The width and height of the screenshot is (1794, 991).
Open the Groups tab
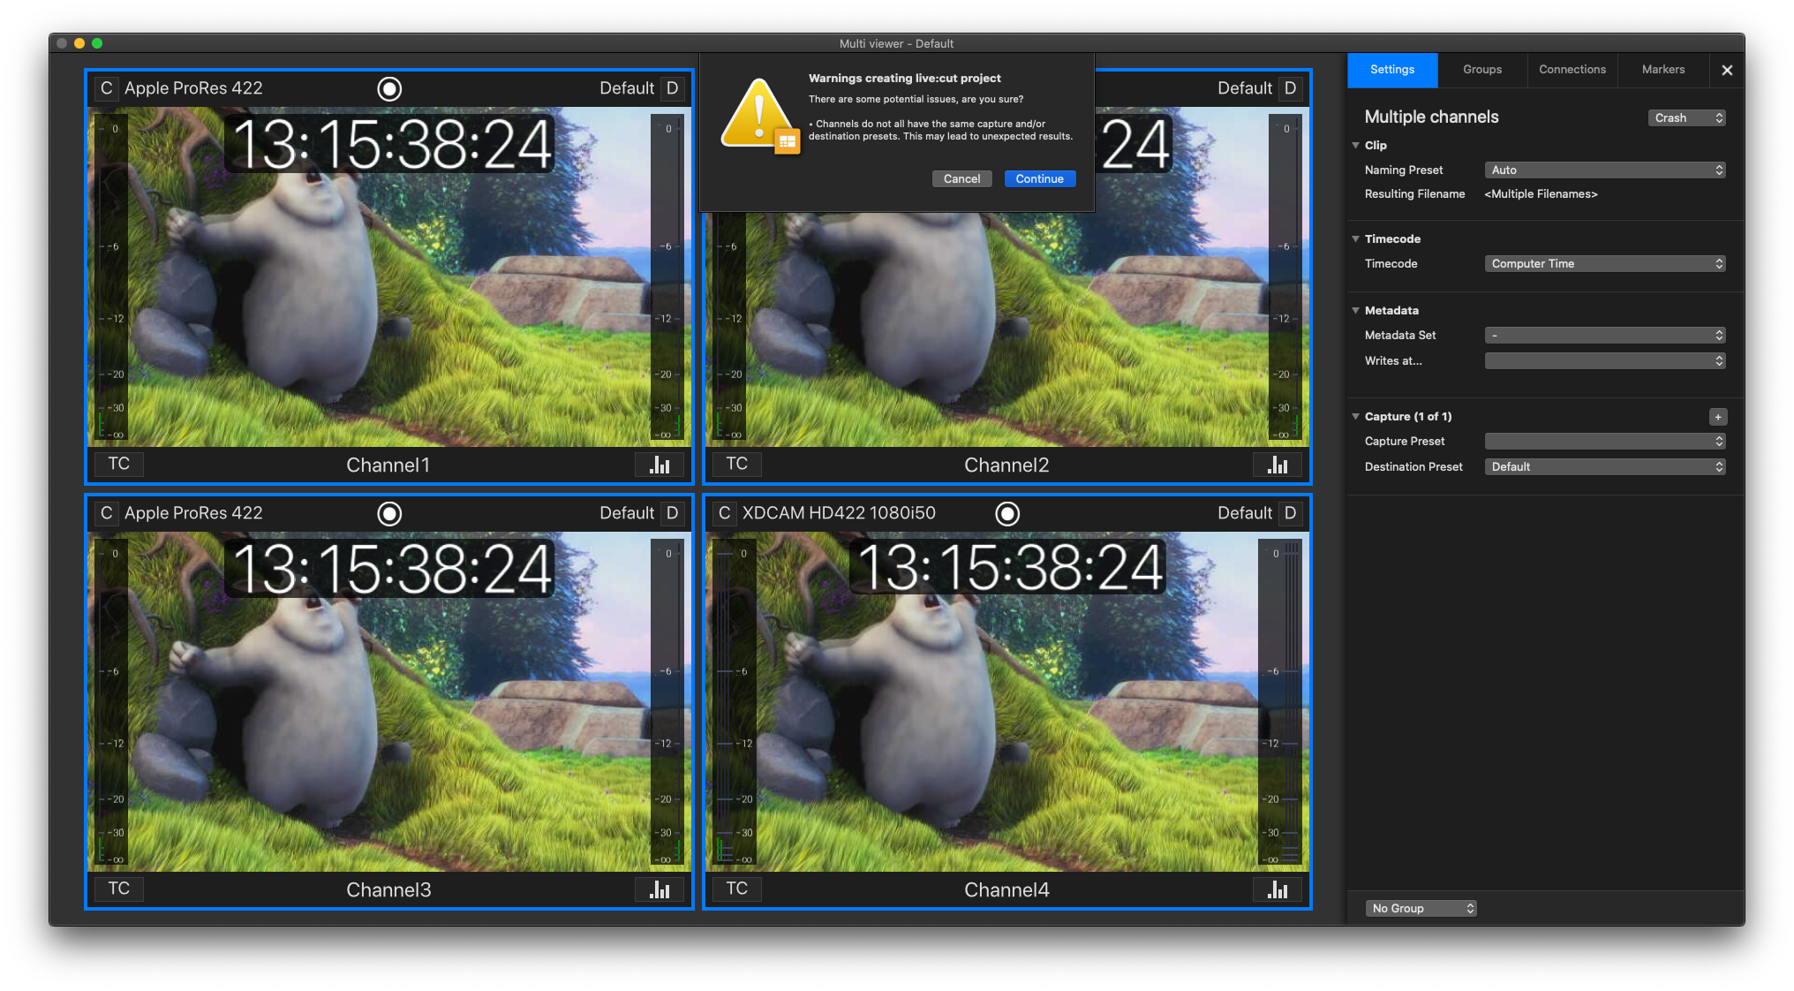(1482, 70)
